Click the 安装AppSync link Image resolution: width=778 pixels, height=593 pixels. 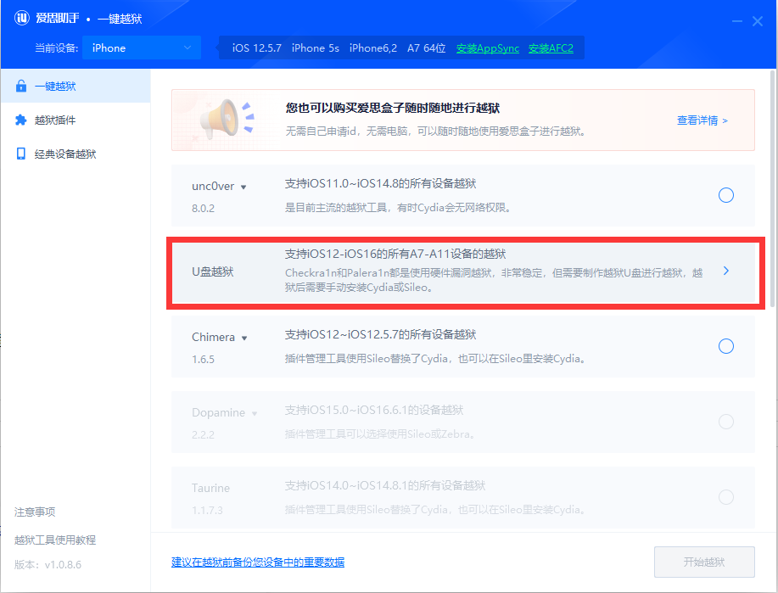(487, 48)
